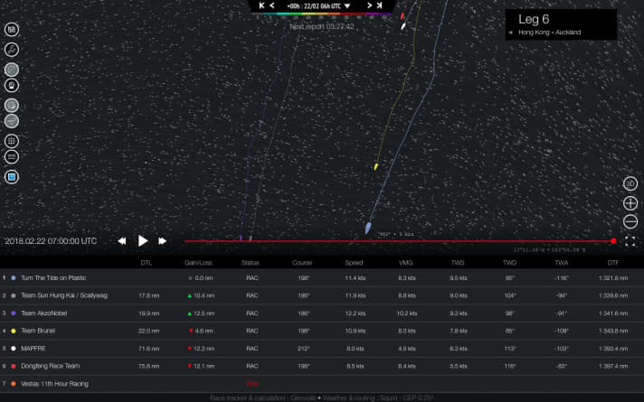644x402 pixels.
Task: Open the leaderboard icon at top of left sidebar
Action: coord(12,30)
